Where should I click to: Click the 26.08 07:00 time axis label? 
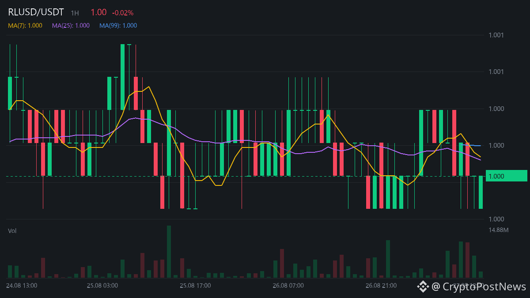[288, 286]
